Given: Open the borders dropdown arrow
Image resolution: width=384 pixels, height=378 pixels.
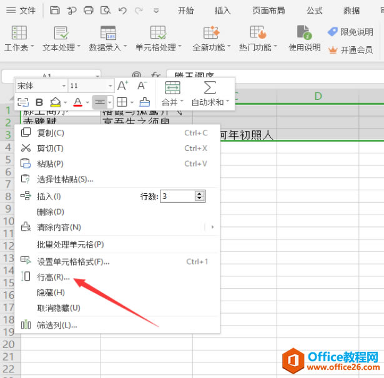Looking at the screenshot, I should coord(132,102).
